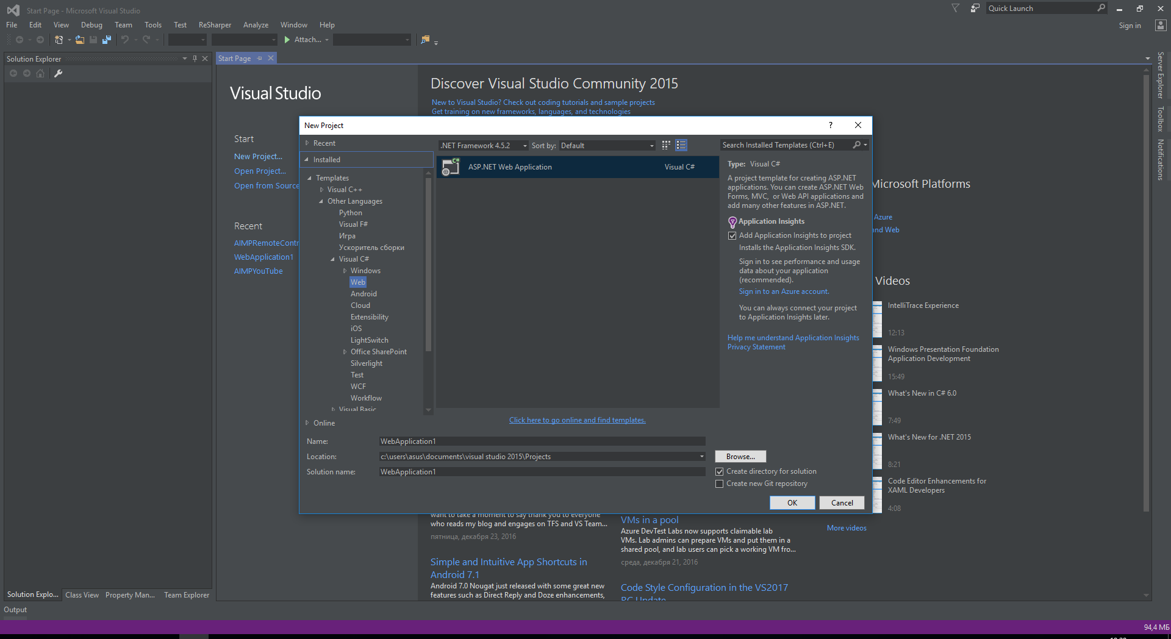Viewport: 1171px width, 639px height.
Task: Click the search magnifier in template search
Action: [857, 145]
